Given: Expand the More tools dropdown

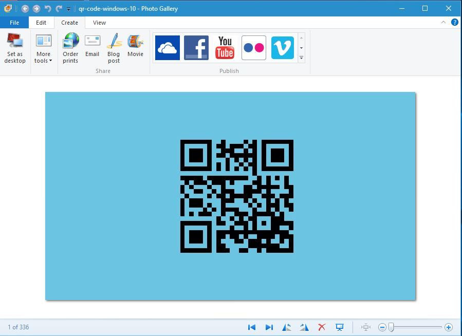Looking at the screenshot, I should (x=43, y=48).
